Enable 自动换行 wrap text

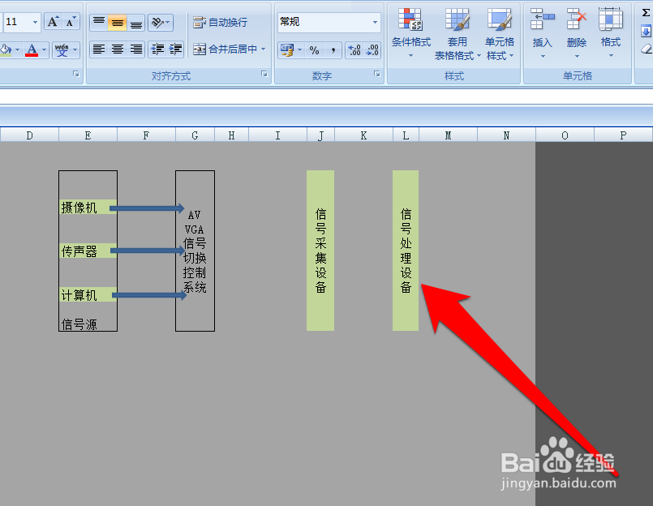coord(221,23)
